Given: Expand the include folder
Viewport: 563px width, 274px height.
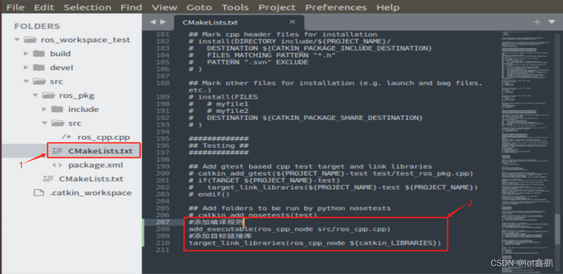Looking at the screenshot, I should pyautogui.click(x=45, y=109).
